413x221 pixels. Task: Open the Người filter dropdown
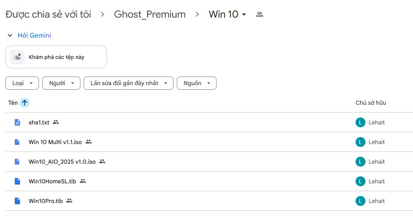[x=61, y=83]
